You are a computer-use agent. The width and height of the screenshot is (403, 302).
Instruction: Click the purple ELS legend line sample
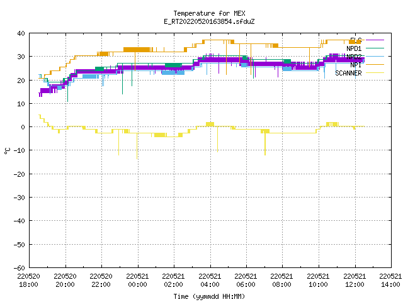tap(375, 40)
